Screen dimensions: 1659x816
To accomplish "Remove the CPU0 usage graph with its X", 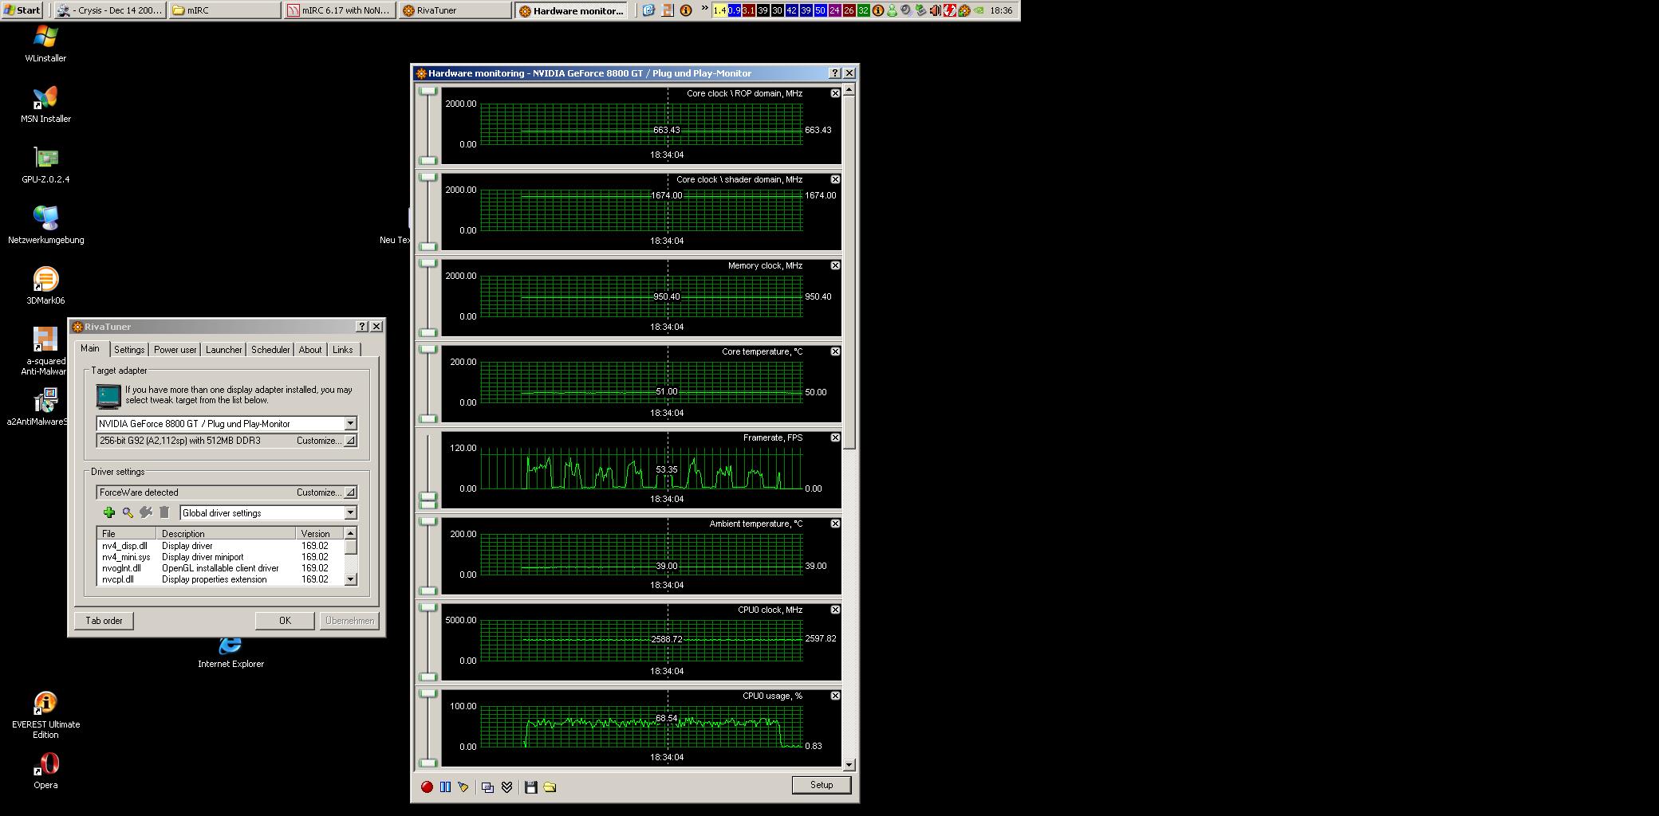I will click(x=835, y=696).
